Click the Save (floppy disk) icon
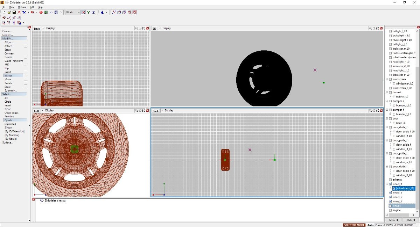The image size is (420, 227). [x=14, y=12]
